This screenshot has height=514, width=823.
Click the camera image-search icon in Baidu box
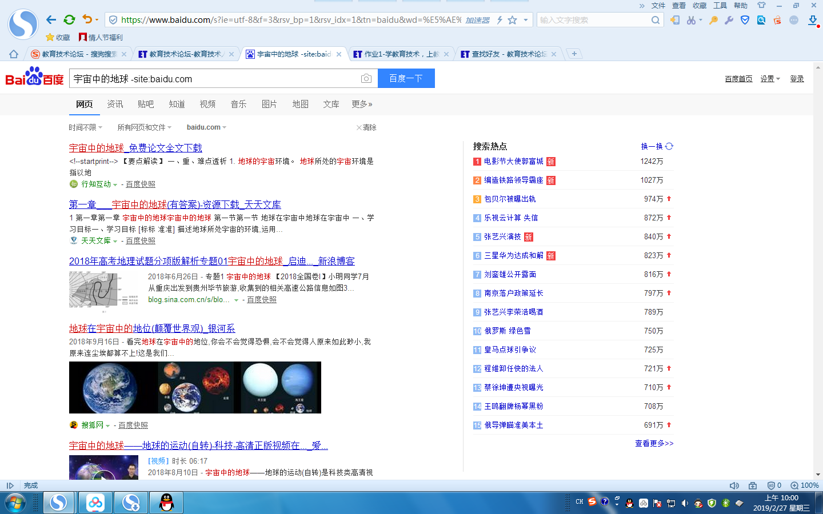pyautogui.click(x=366, y=78)
